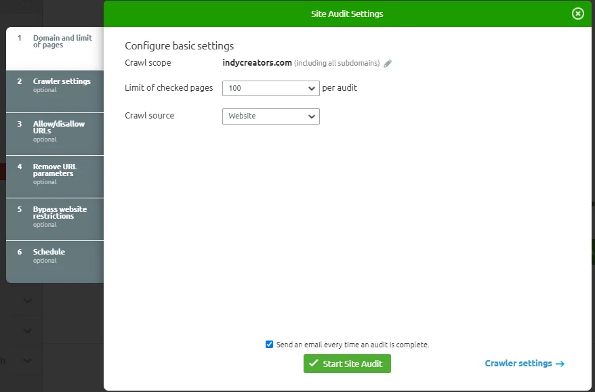595x392 pixels.
Task: Open Limit of checked pages dropdown
Action: (271, 88)
